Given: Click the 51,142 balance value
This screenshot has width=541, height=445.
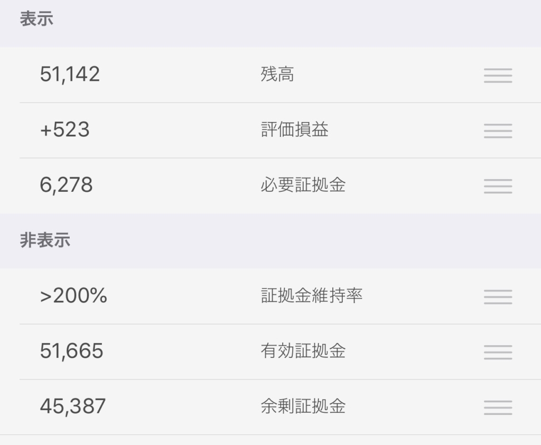Looking at the screenshot, I should click(70, 74).
